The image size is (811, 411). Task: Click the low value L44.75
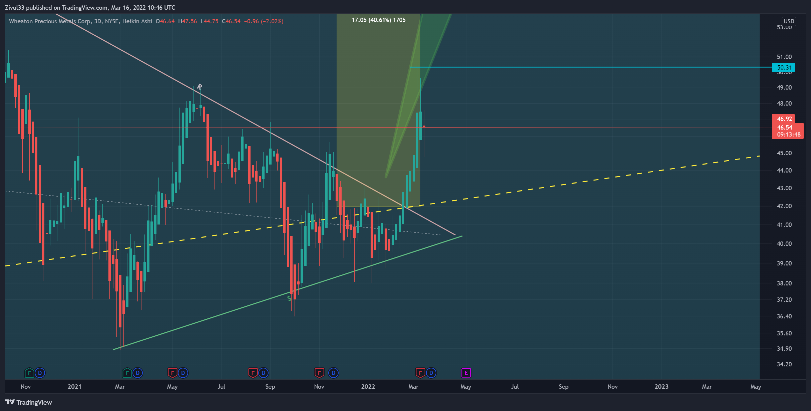point(210,21)
